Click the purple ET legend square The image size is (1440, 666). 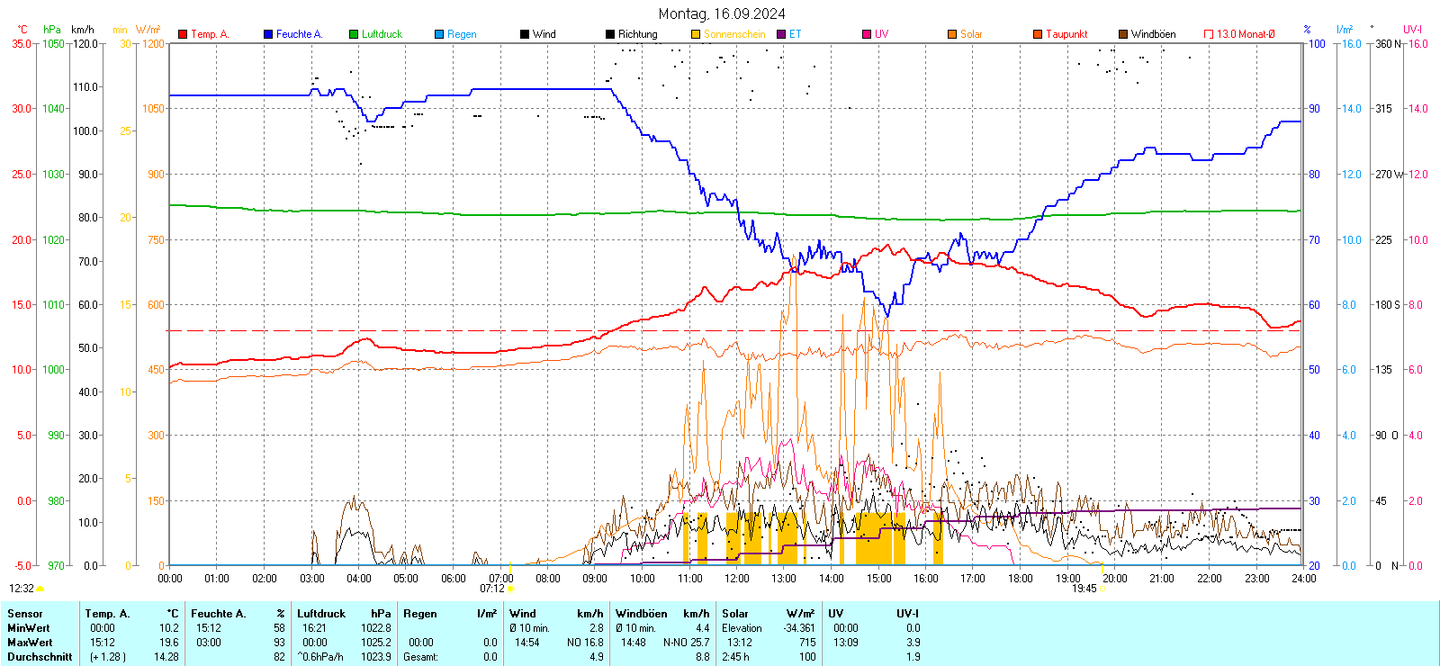781,34
